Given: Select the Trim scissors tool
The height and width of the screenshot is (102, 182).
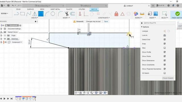Looking at the screenshot, I should pyautogui.click(x=67, y=14).
